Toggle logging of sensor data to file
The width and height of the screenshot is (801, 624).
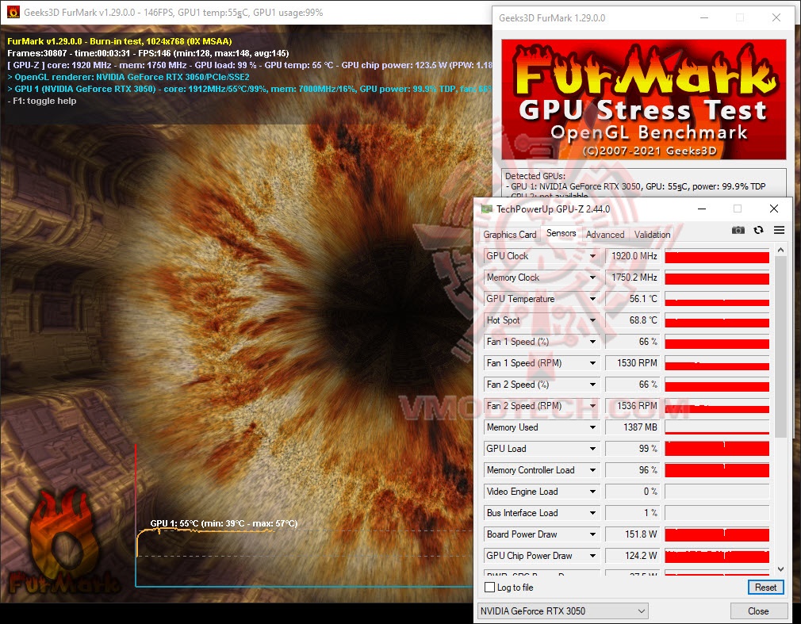pyautogui.click(x=489, y=588)
